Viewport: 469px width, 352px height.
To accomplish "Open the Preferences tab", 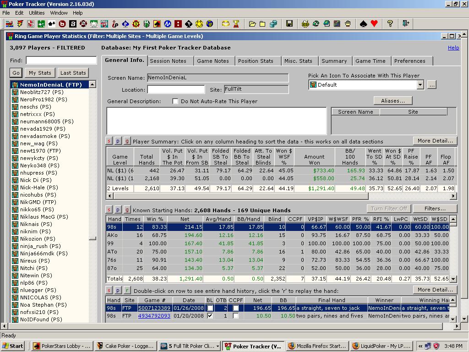I will 410,61.
